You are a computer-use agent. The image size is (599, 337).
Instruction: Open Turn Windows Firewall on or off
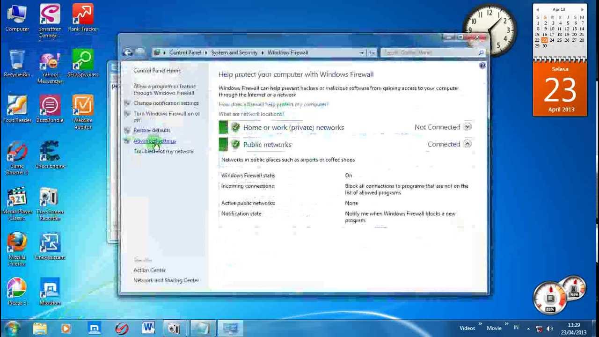click(x=167, y=117)
